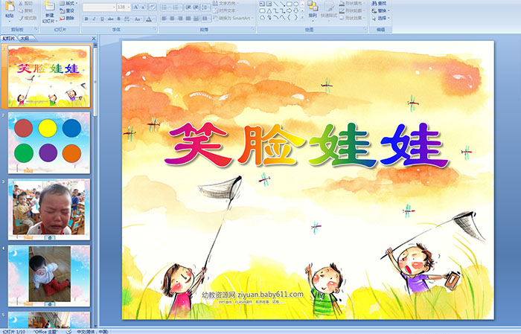Image resolution: width=521 pixels, height=334 pixels.
Task: Expand the shapes gallery More arrow
Action: point(302,16)
